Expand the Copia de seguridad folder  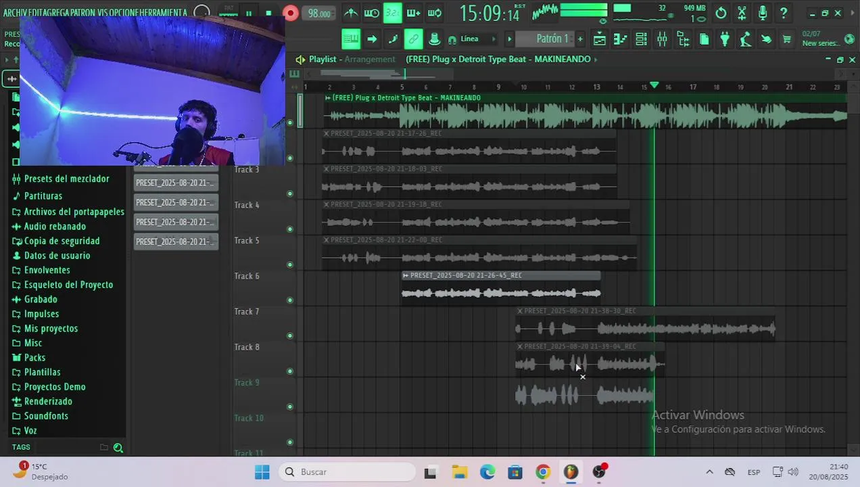(55, 241)
